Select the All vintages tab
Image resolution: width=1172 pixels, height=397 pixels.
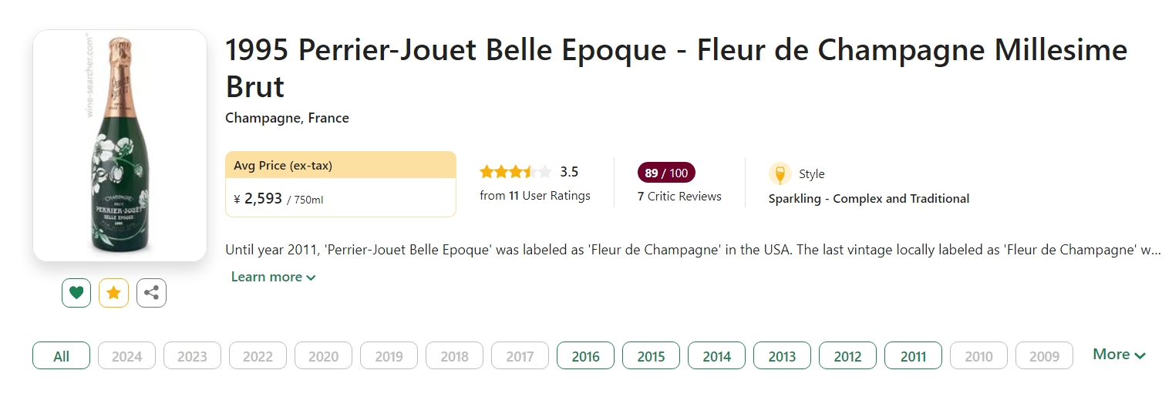pyautogui.click(x=61, y=356)
